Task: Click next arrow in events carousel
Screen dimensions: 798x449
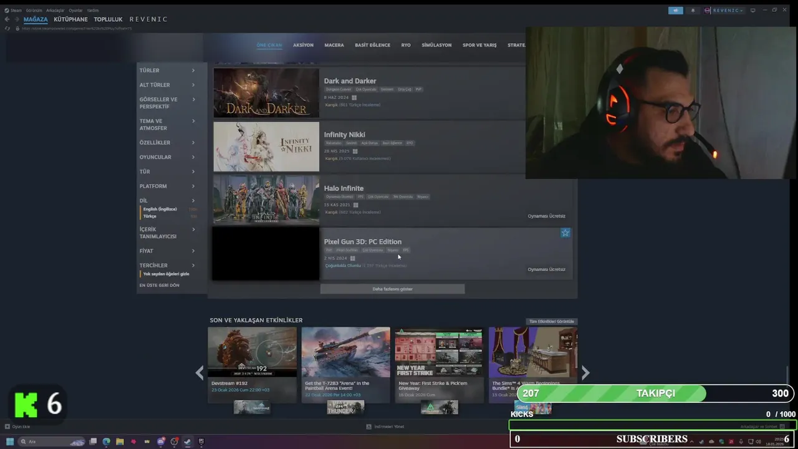Action: [x=585, y=373]
